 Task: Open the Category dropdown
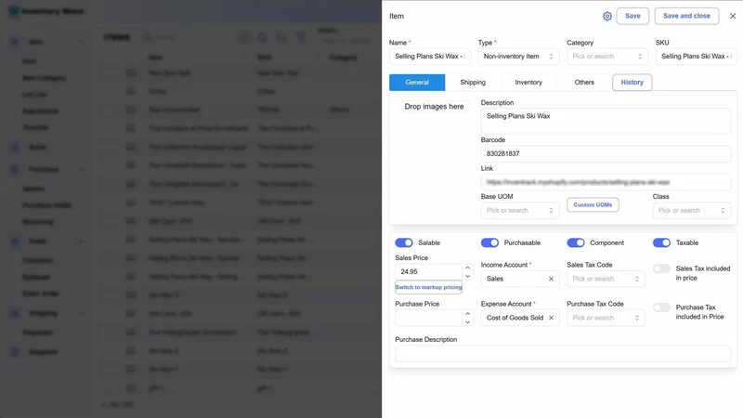(x=607, y=57)
